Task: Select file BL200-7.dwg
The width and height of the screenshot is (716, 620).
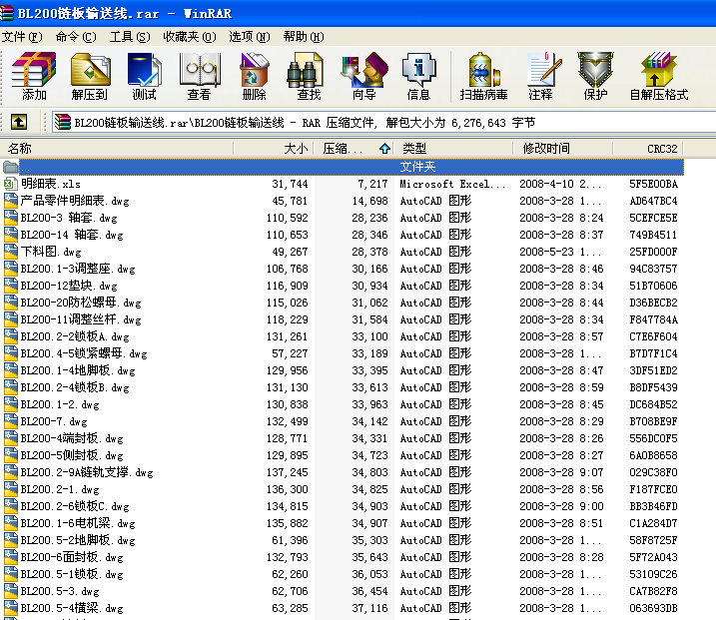Action: [x=54, y=421]
